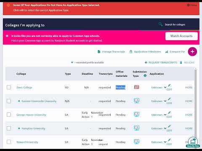
Task: Expand Davis College application Unknown dropdown
Action: click(159, 88)
